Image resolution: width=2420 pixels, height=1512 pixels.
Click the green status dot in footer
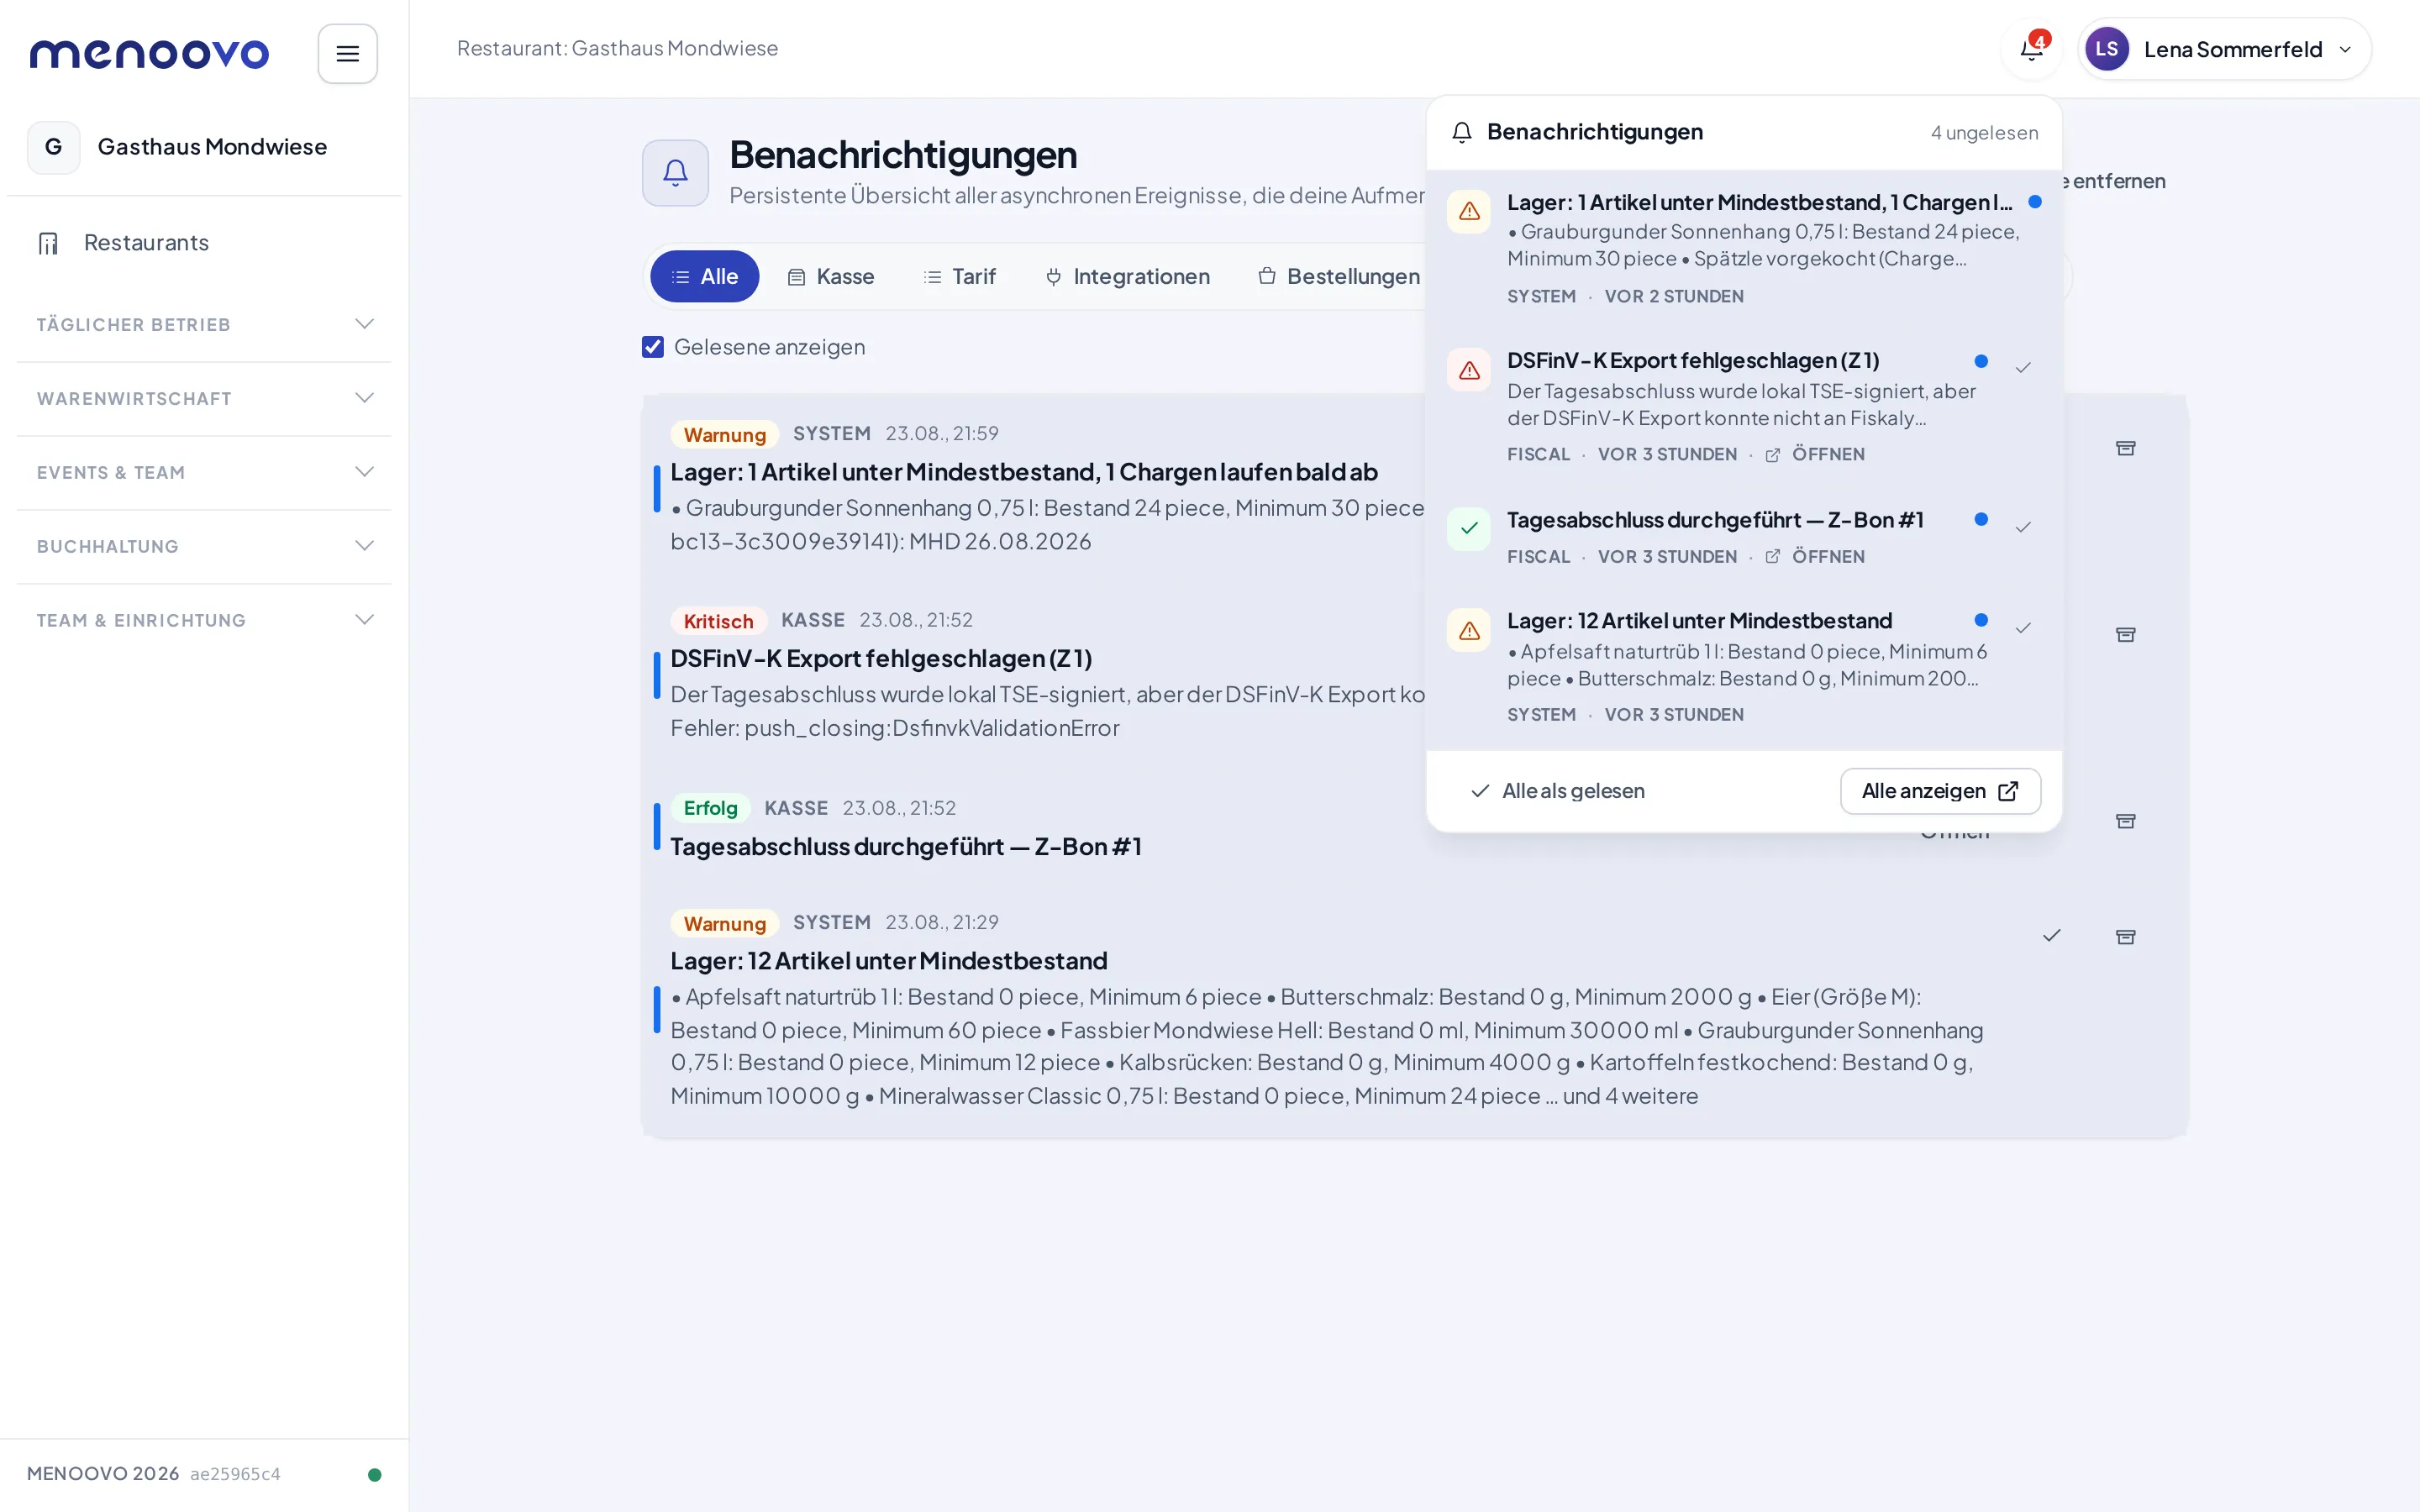tap(375, 1475)
